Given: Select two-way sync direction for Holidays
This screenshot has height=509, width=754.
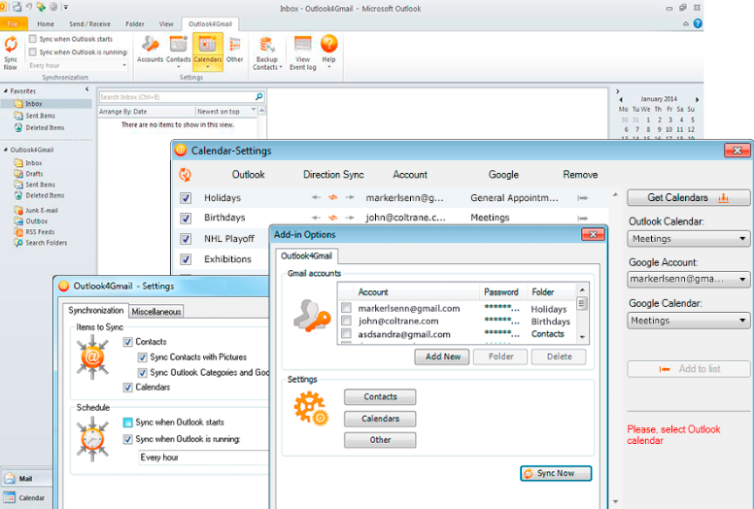Looking at the screenshot, I should point(332,197).
